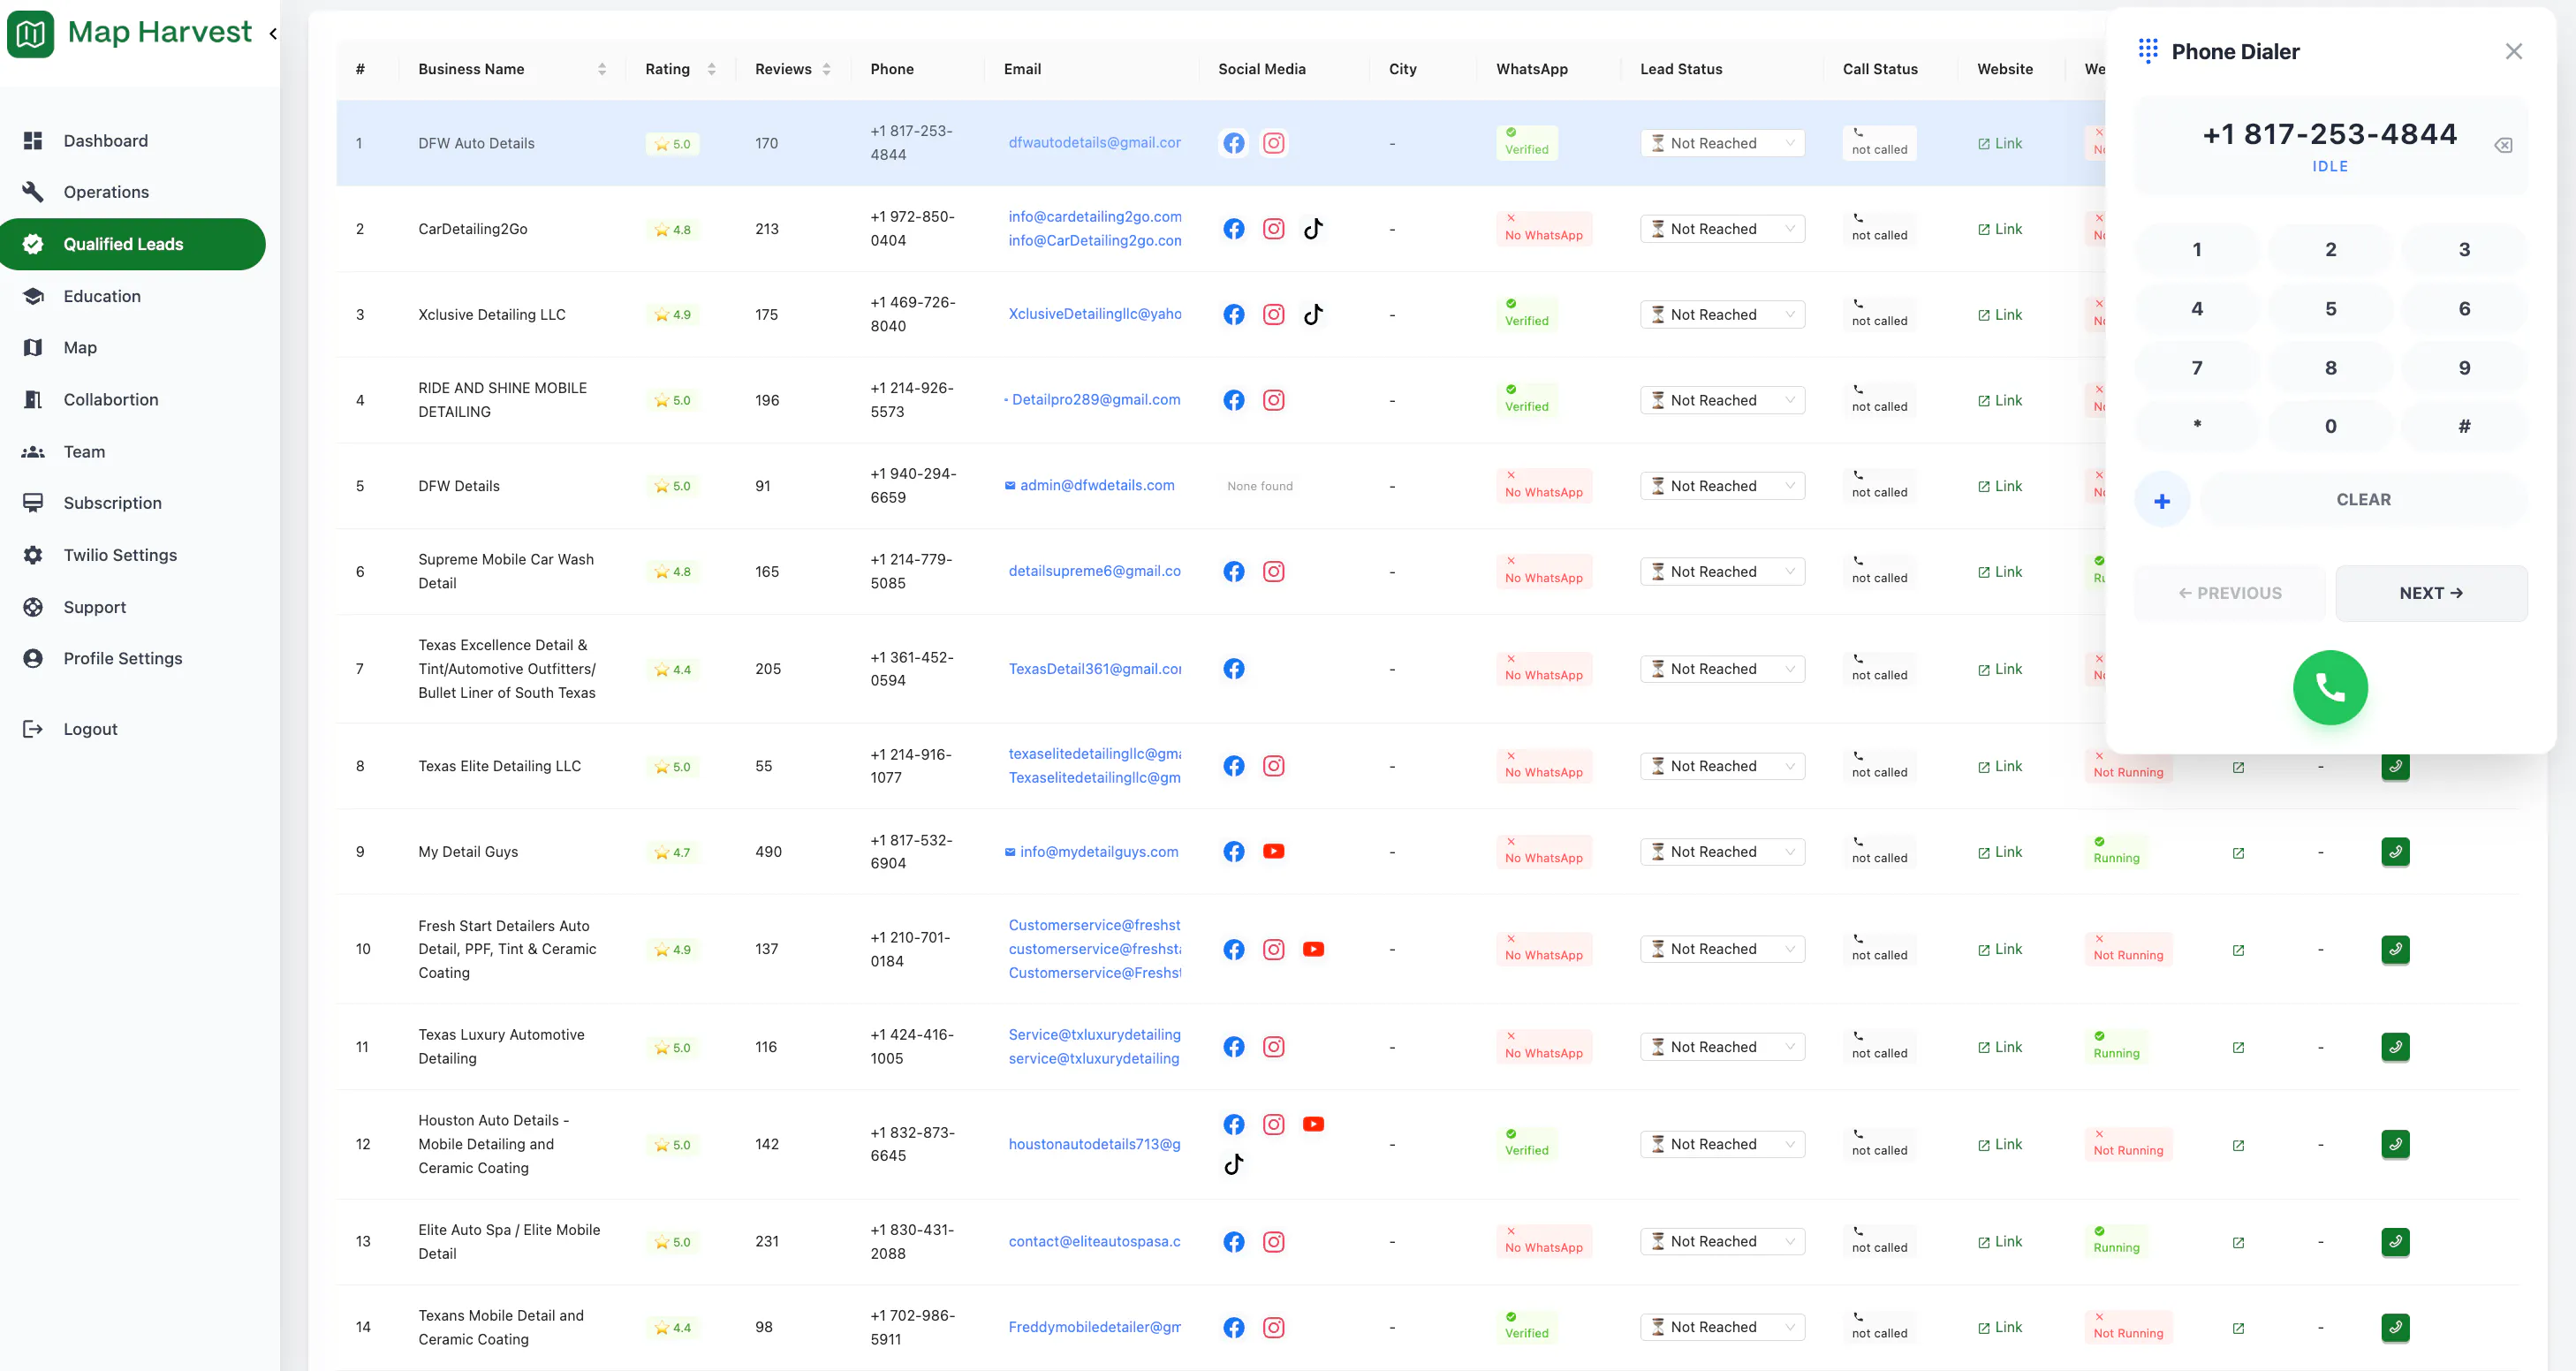Viewport: 2576px width, 1371px height.
Task: Select phone number field in dialer display
Action: [x=2329, y=134]
